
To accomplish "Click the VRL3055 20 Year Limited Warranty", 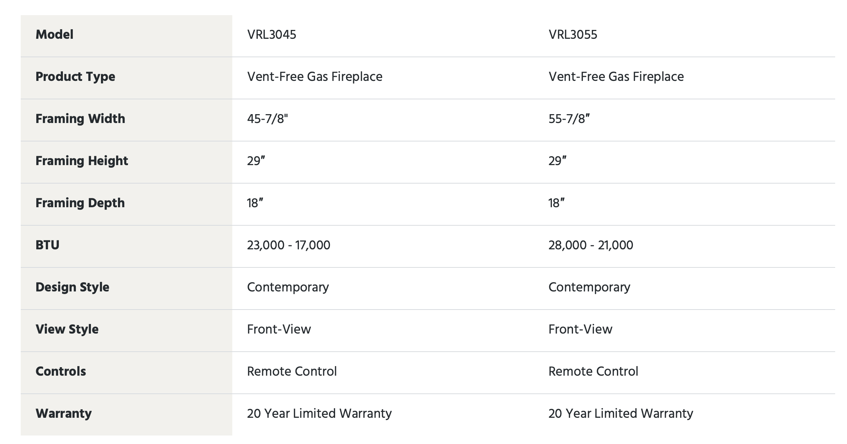I will tap(621, 414).
